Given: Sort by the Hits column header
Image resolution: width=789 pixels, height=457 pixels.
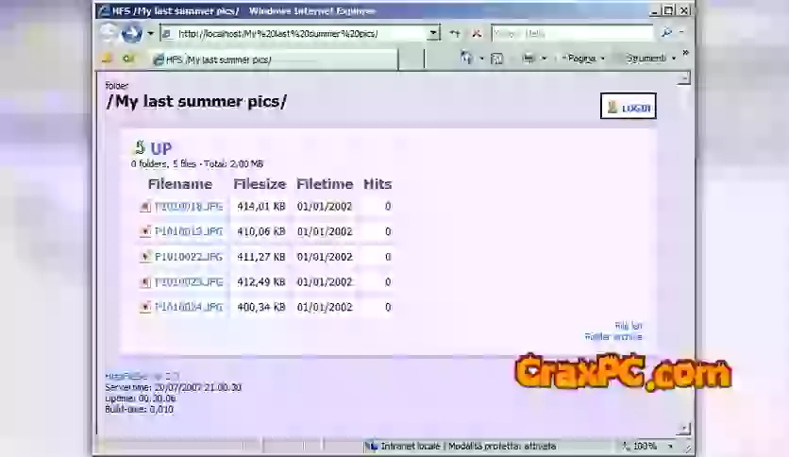Looking at the screenshot, I should (x=378, y=184).
